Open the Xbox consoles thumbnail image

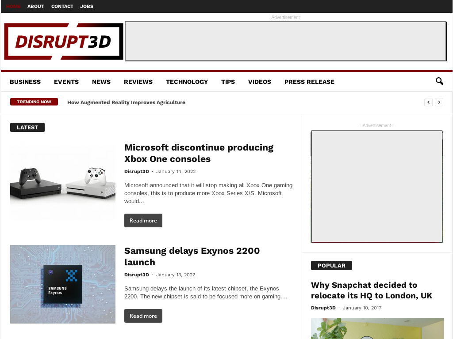[x=63, y=182]
